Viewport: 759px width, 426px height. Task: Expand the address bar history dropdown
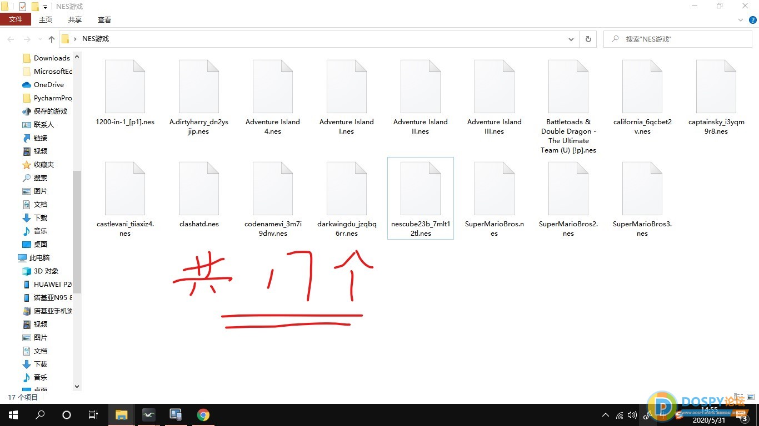point(571,39)
